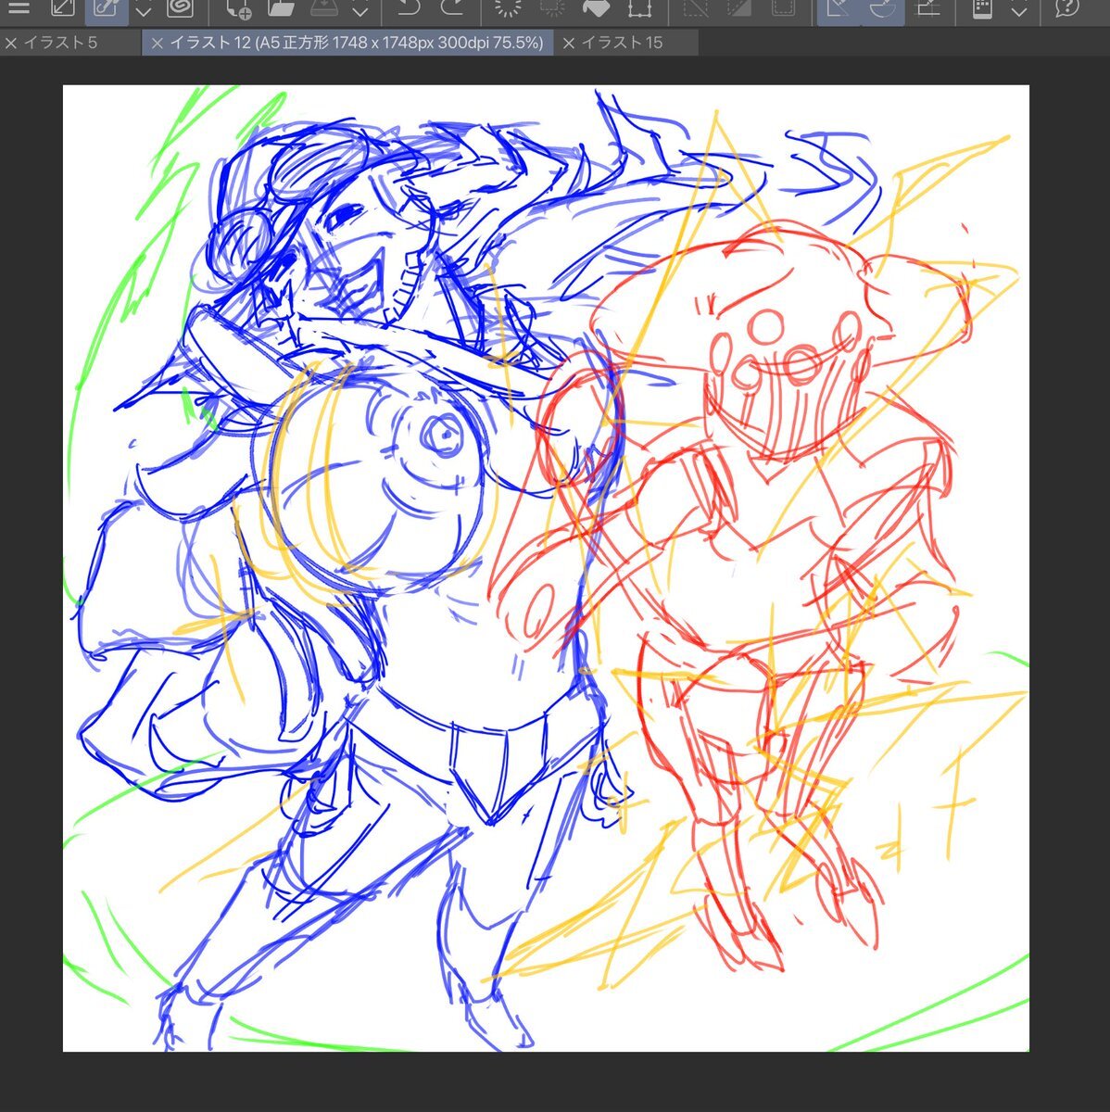Close the イラスト15 tab
Viewport: 1110px width, 1112px height.
569,43
